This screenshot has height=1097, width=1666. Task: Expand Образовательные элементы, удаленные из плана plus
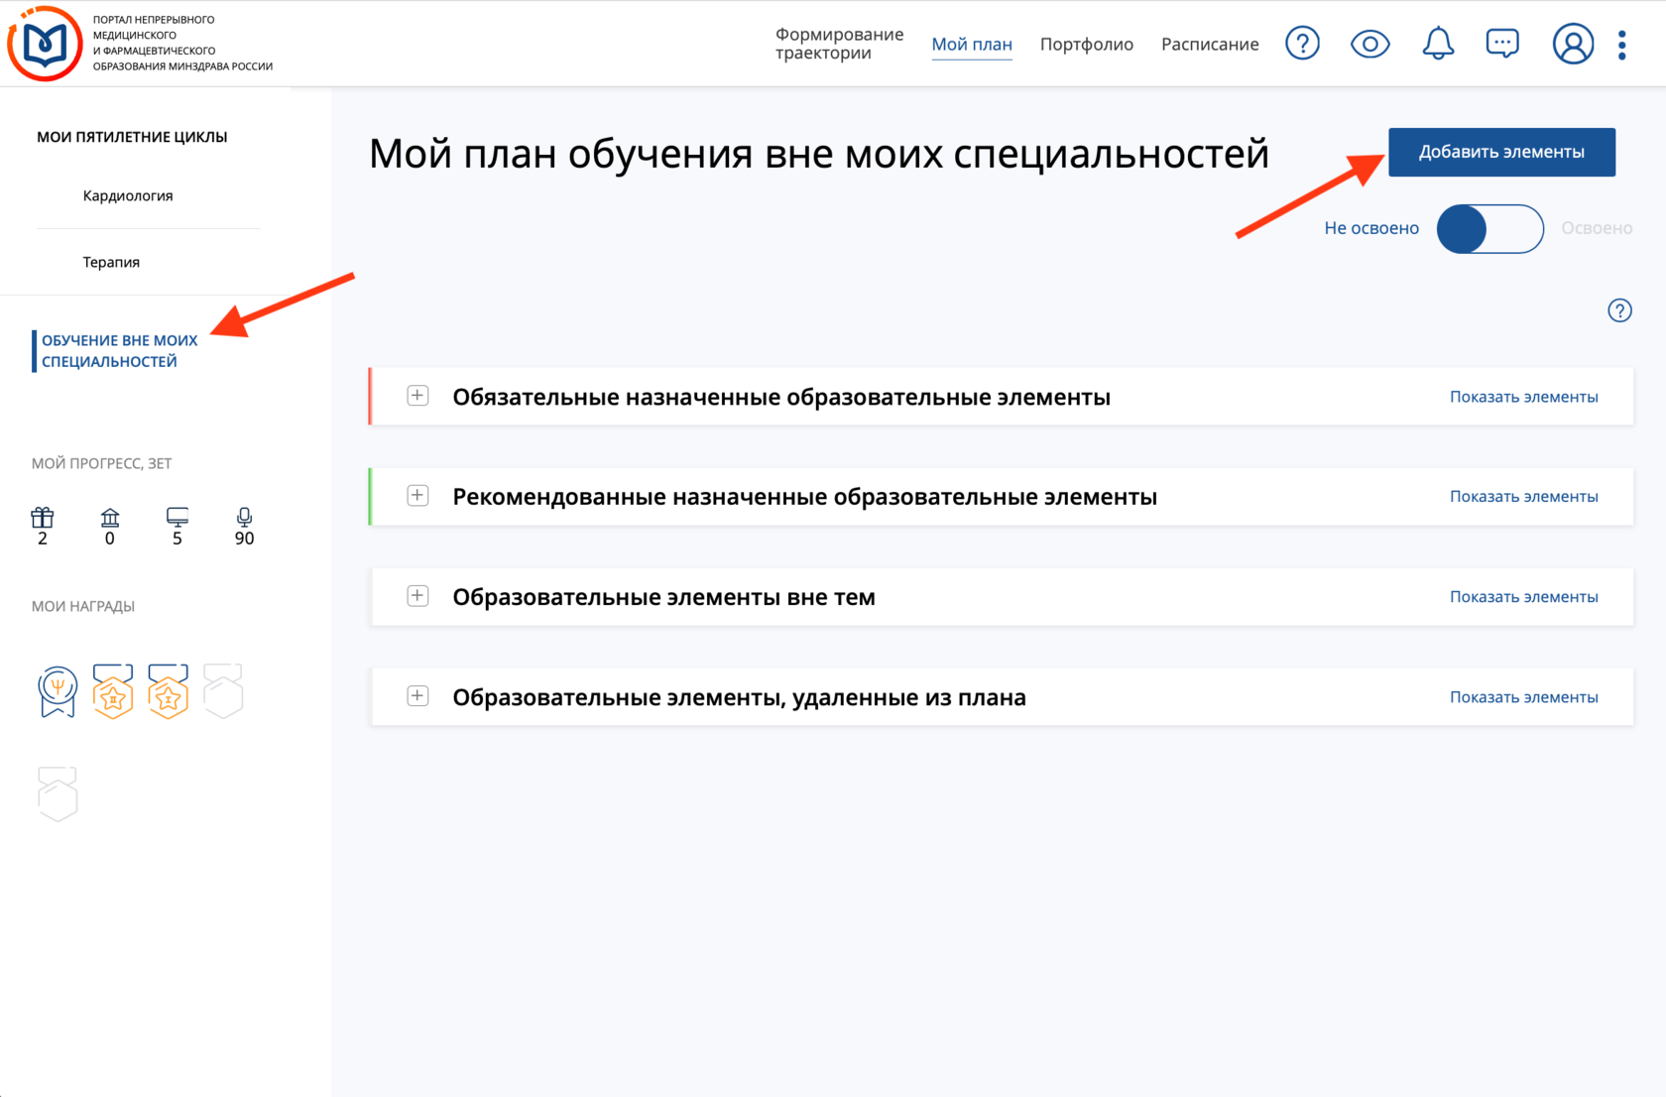[x=417, y=695]
